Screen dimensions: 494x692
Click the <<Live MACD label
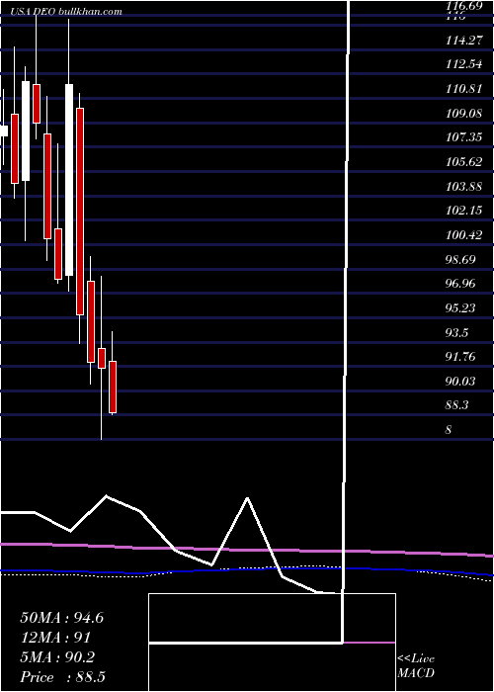click(x=416, y=665)
